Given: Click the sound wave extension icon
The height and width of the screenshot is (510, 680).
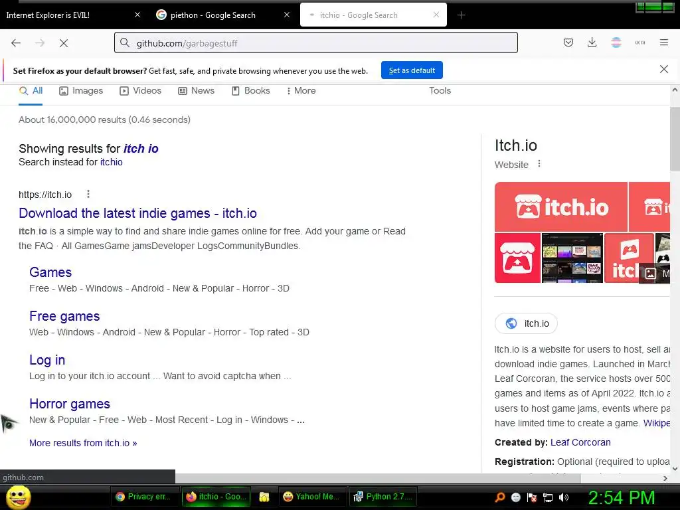Looking at the screenshot, I should [x=639, y=42].
